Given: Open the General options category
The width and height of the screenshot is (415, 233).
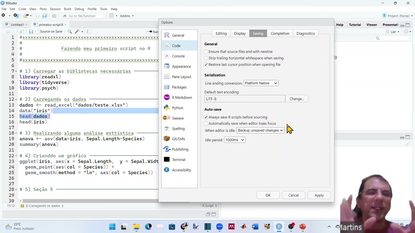Looking at the screenshot, I should click(x=179, y=35).
